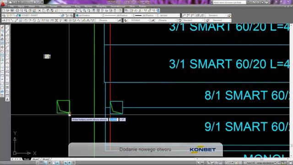The width and height of the screenshot is (293, 165).
Task: Open the Modyfikuj menu
Action: 101,6
